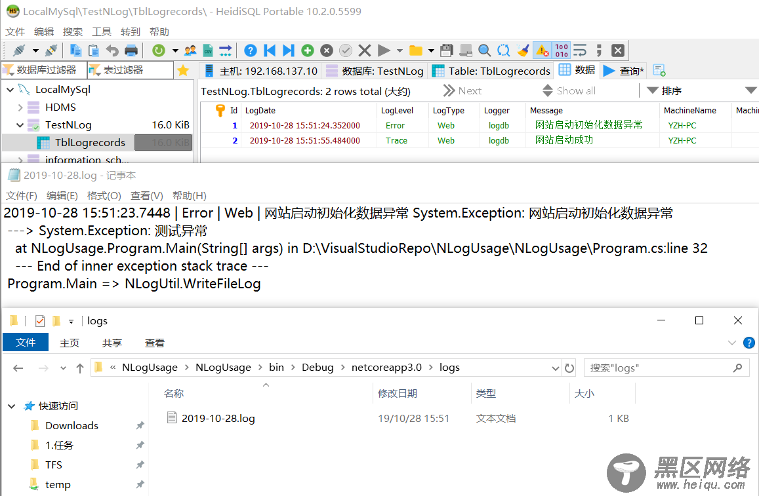Viewport: 759px width, 496px height.
Task: Collapse the TestNLog database node
Action: coord(20,124)
